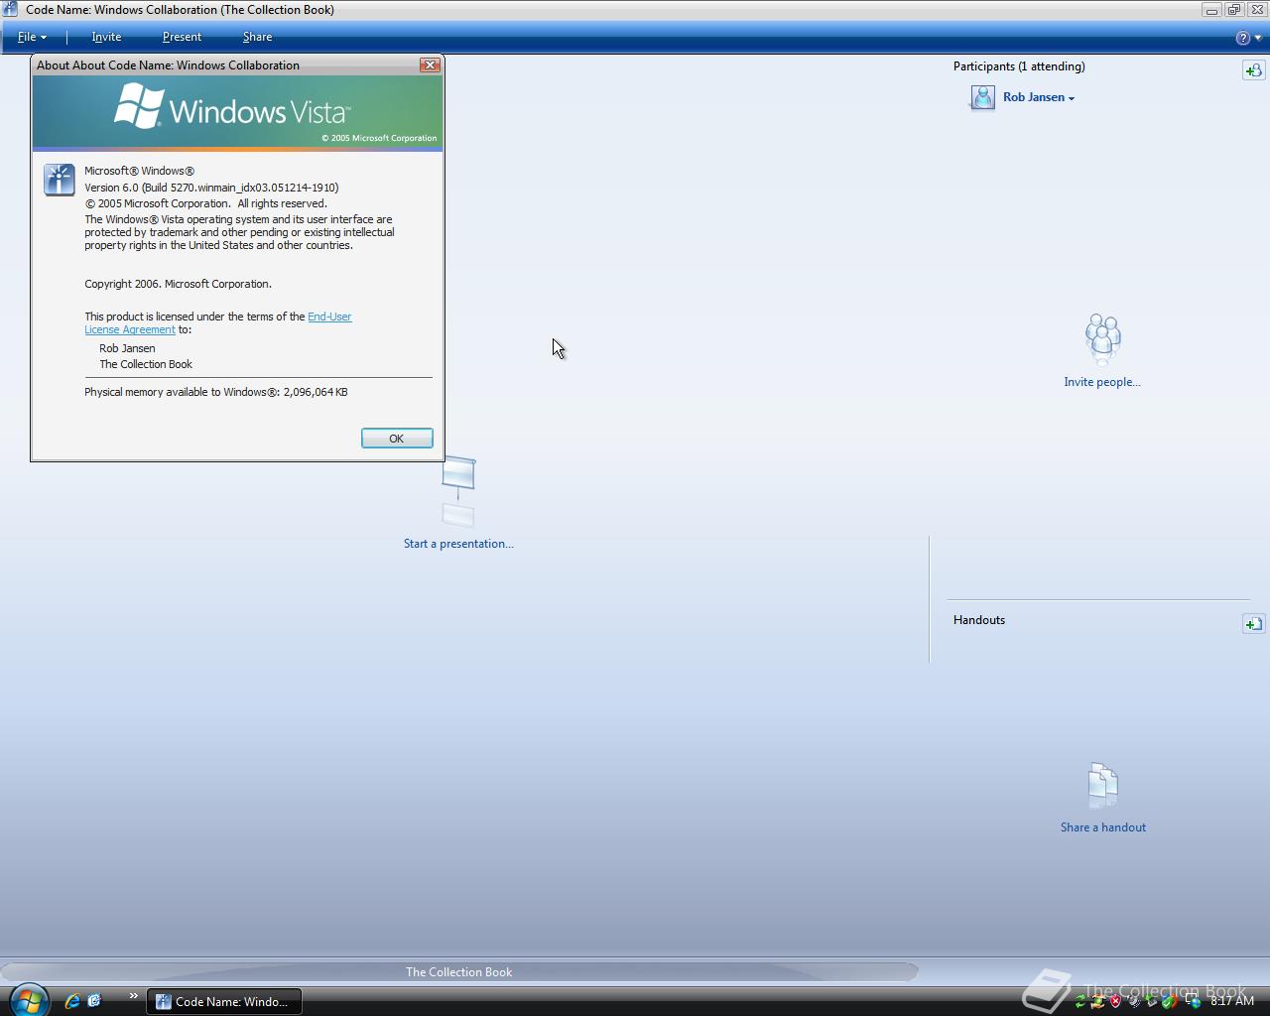1270x1016 pixels.
Task: Open the Help question mark dropdown
Action: point(1248,38)
